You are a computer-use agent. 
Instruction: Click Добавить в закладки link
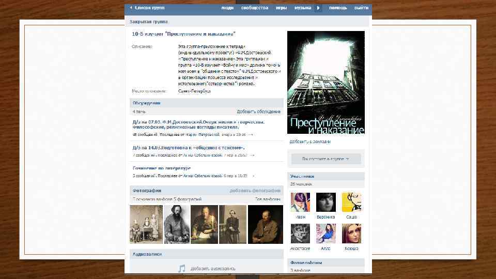point(310,142)
